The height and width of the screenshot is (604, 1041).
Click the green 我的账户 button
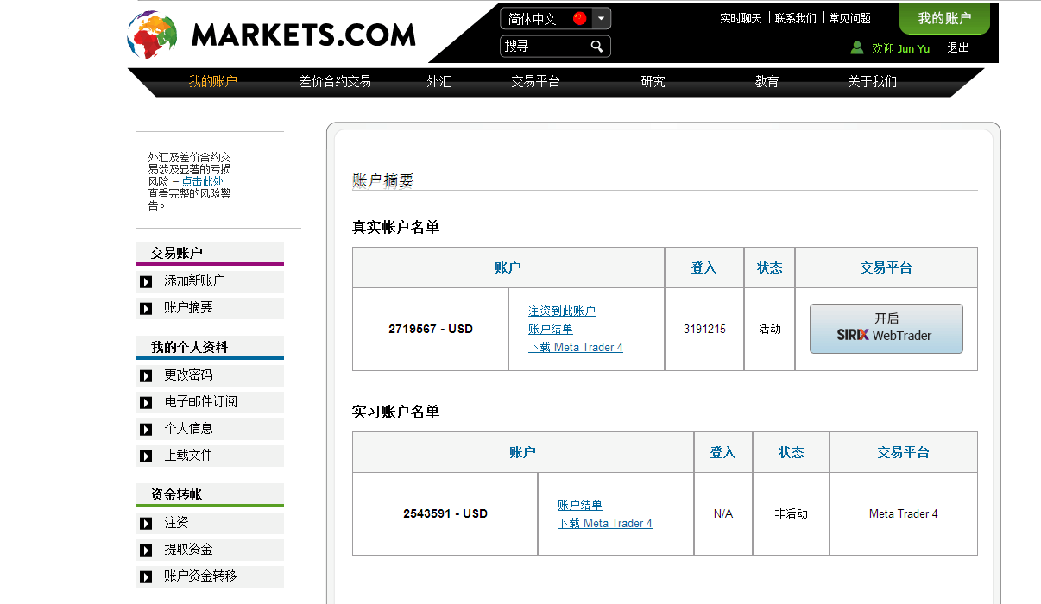tap(944, 18)
